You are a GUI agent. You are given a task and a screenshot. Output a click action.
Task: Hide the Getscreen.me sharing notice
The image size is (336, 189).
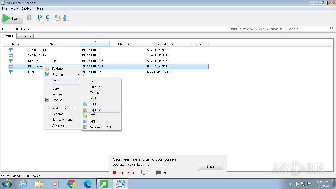pos(211,167)
